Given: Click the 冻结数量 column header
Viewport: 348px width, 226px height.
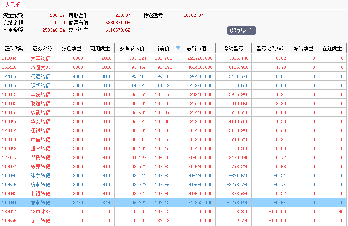Looking at the screenshot, I should 303,48.
